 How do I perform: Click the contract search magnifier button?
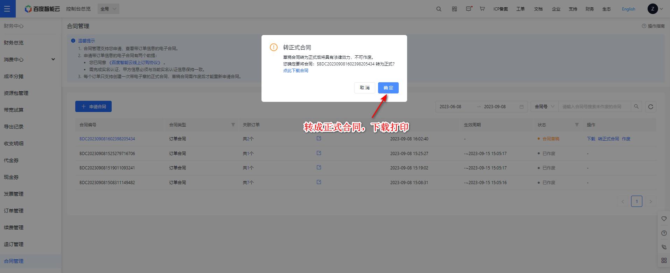pyautogui.click(x=636, y=107)
